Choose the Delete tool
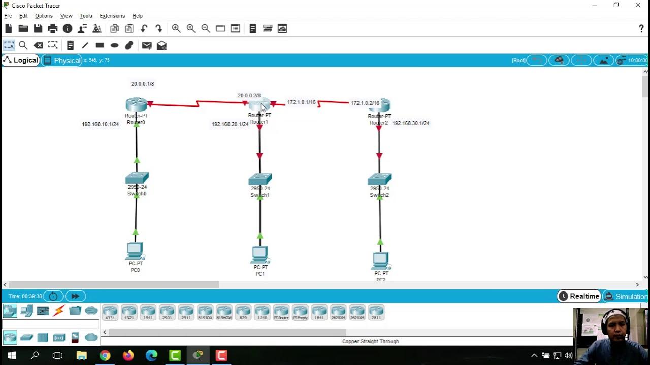 coord(38,45)
